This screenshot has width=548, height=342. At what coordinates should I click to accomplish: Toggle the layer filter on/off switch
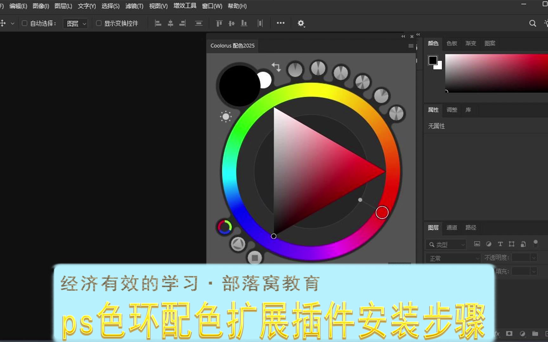coord(535,244)
